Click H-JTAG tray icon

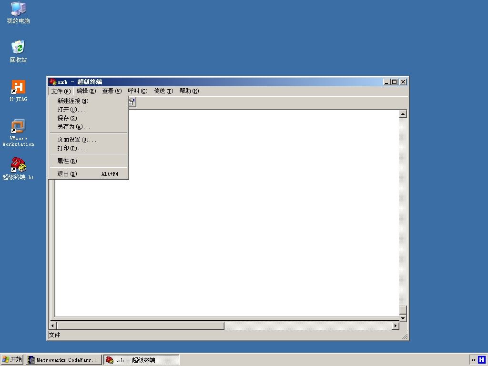pyautogui.click(x=482, y=360)
